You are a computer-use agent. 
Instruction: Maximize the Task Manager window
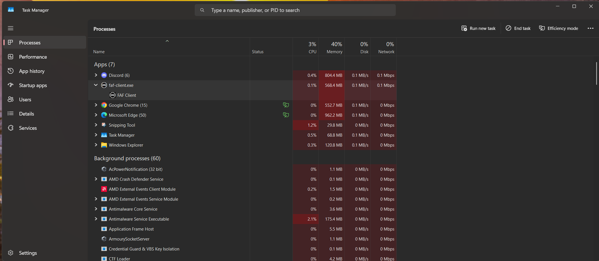click(574, 6)
